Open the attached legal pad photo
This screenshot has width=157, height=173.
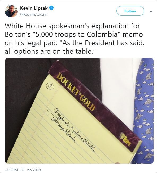79,111
